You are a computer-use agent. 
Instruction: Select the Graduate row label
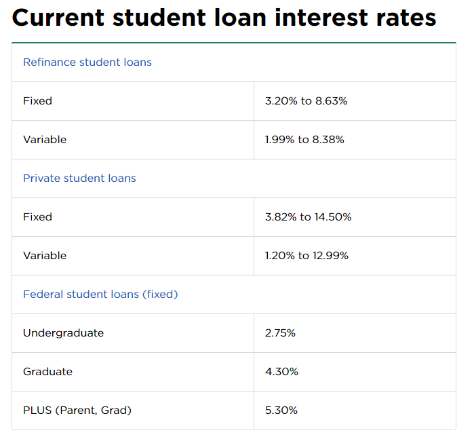tap(47, 372)
